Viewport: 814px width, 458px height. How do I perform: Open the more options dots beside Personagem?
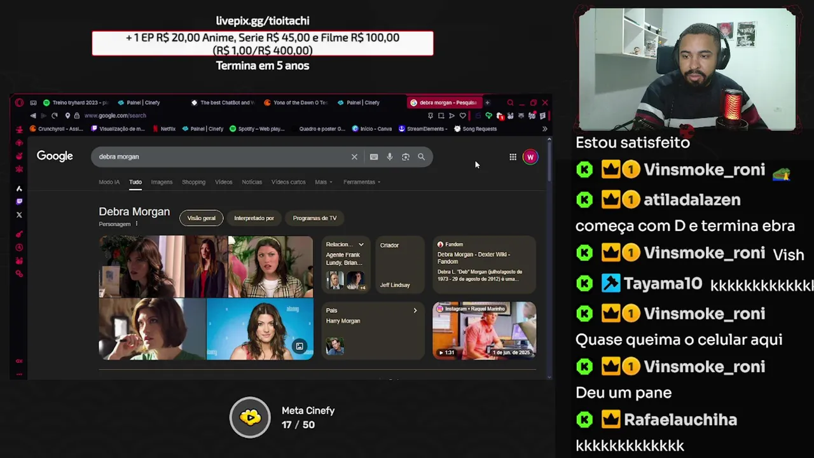tap(136, 224)
